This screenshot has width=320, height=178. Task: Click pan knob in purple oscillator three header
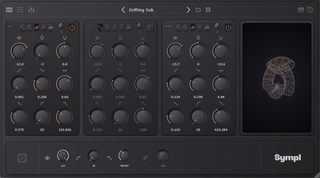click(218, 26)
